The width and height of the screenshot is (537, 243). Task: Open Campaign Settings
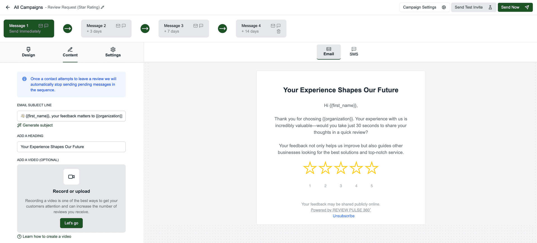pyautogui.click(x=425, y=7)
